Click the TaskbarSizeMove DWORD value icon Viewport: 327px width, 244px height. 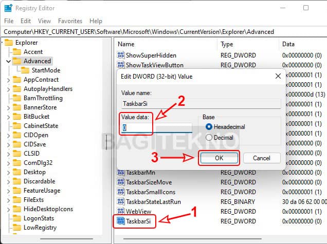(121, 182)
